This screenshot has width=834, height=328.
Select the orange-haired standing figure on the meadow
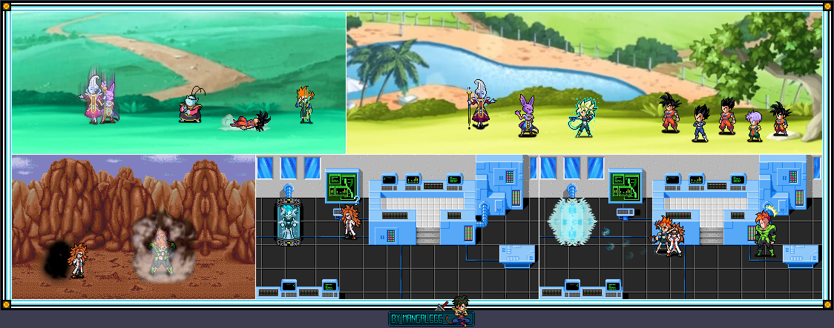click(x=305, y=104)
